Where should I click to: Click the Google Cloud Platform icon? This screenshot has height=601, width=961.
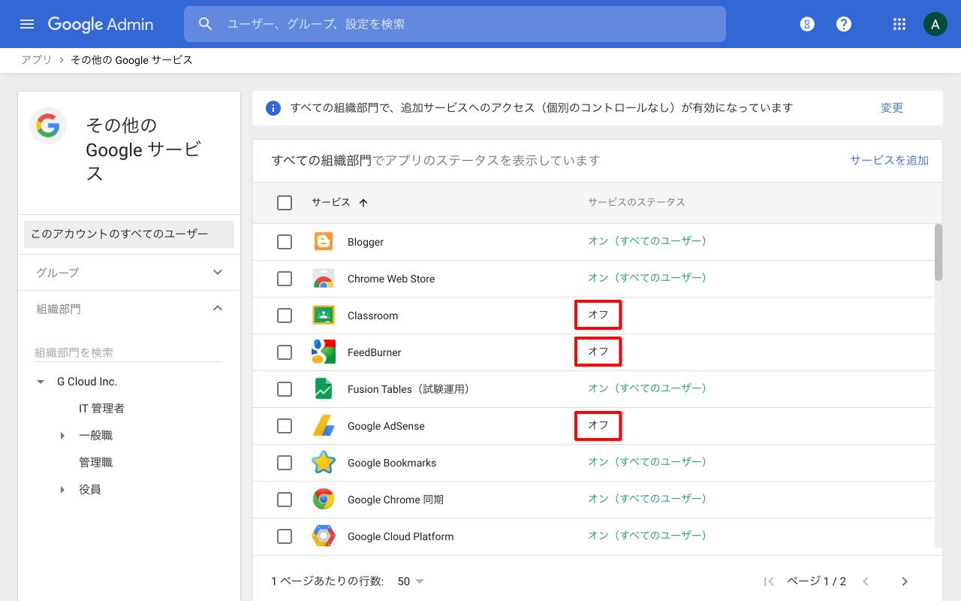pyautogui.click(x=324, y=536)
